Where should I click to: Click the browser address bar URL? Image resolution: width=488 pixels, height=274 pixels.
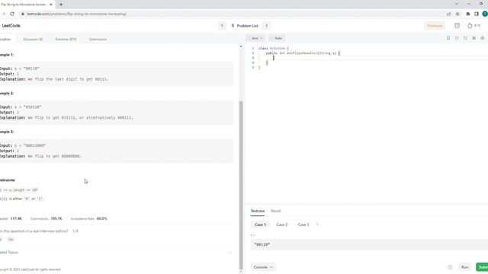[x=76, y=14]
